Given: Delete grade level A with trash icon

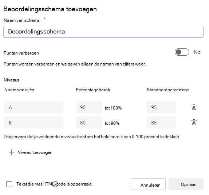Looking at the screenshot, I should click(x=194, y=107).
